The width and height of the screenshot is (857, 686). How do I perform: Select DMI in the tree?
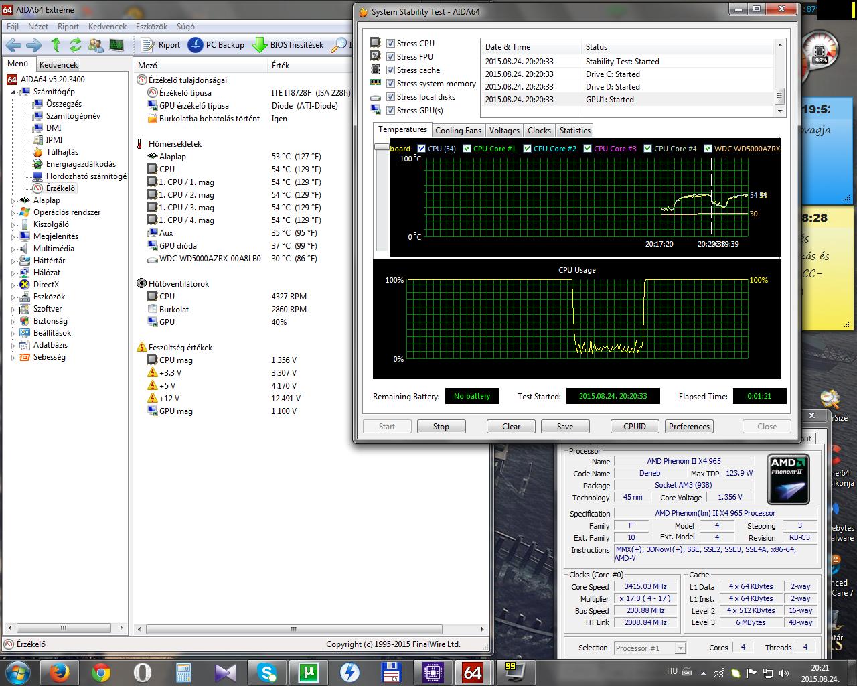48,128
